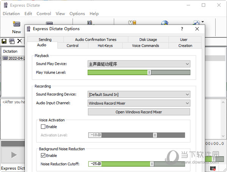Switch to the Hot-Keys tab
The width and height of the screenshot is (227, 172).
[x=105, y=46]
